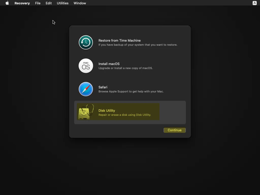The image size is (260, 195).
Task: Click the Safari compass icon
Action: tap(86, 89)
